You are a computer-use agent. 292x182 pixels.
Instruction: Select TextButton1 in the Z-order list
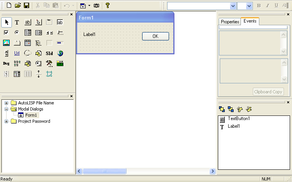coord(239,119)
